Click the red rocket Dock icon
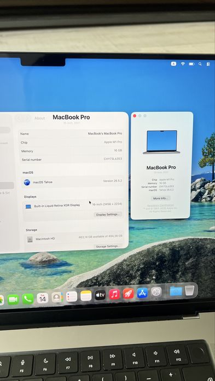Viewport: 215px width, 381px height. (129, 294)
